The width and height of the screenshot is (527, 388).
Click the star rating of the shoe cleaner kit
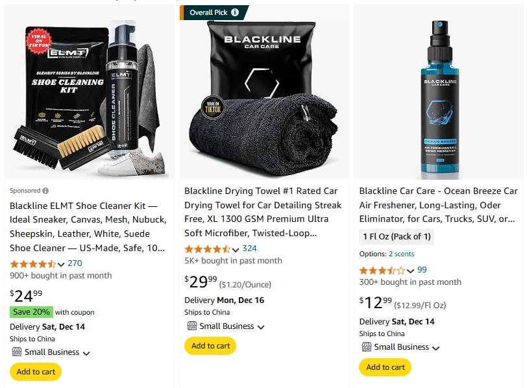pos(32,263)
